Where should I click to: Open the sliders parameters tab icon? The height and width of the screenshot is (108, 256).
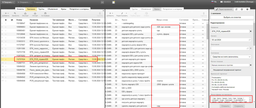(236, 9)
